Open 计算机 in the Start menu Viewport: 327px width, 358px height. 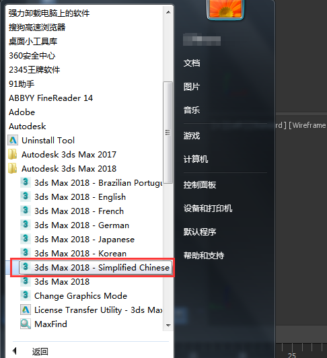click(196, 159)
